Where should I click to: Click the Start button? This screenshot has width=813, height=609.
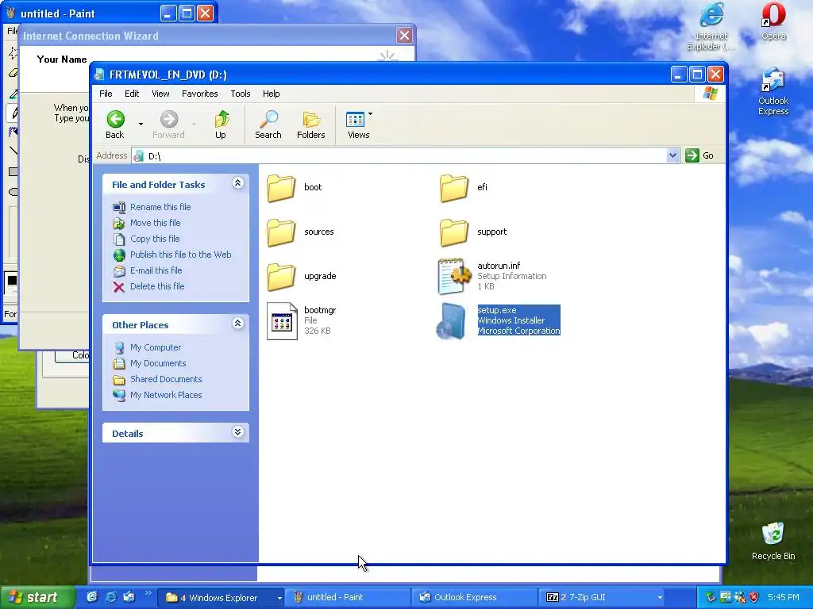(x=37, y=598)
